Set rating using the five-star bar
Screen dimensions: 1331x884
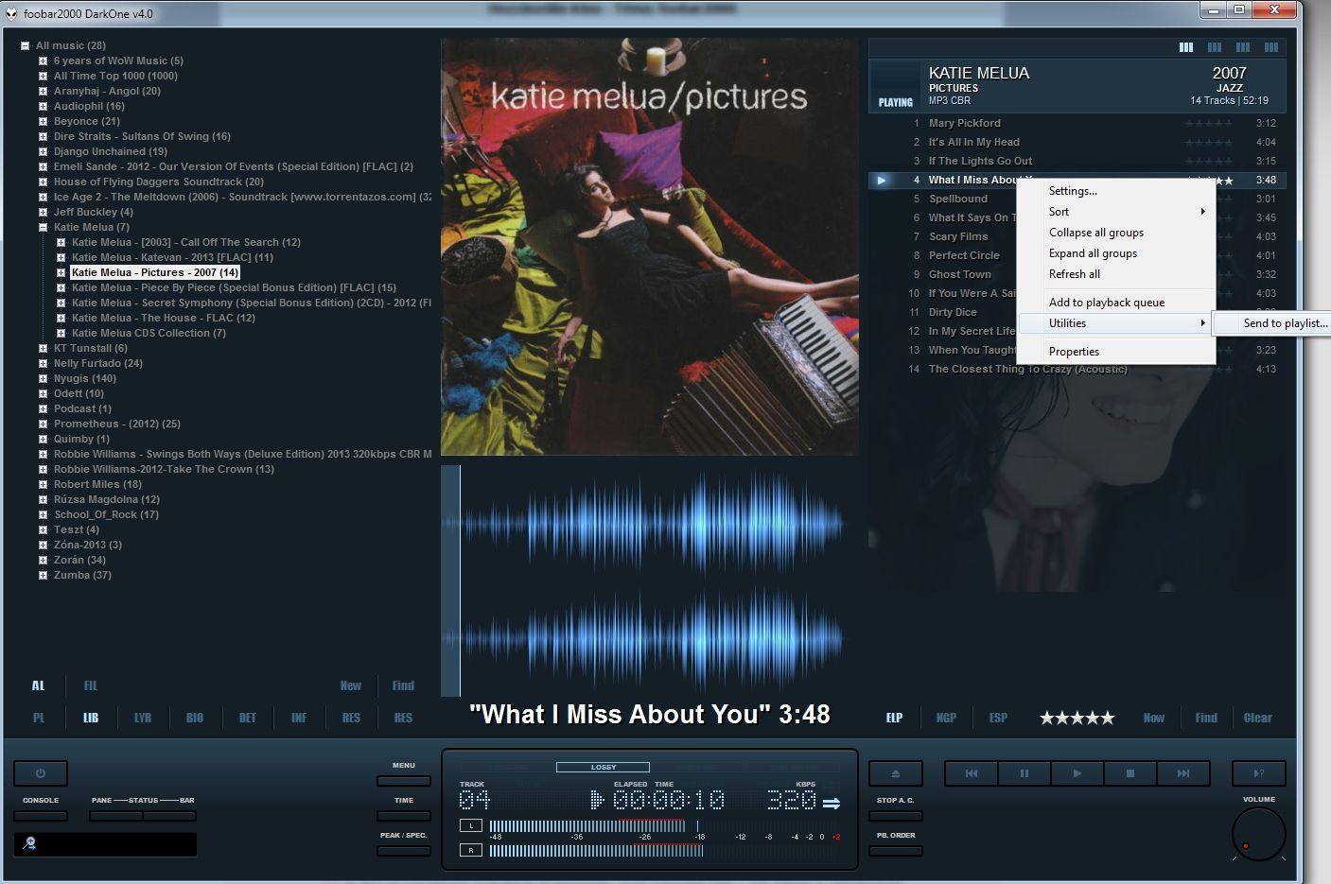point(1077,718)
